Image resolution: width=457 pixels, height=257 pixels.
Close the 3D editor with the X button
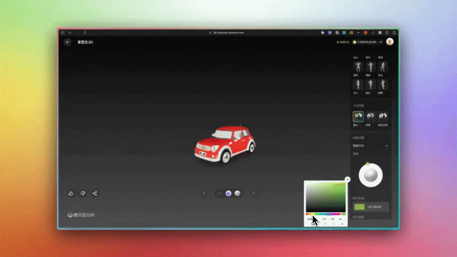click(x=68, y=42)
